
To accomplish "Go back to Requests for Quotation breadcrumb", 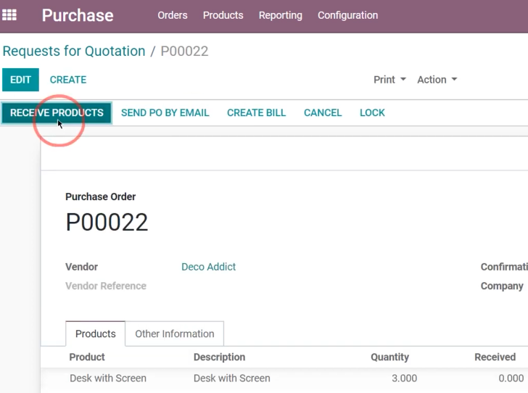I will [x=74, y=51].
